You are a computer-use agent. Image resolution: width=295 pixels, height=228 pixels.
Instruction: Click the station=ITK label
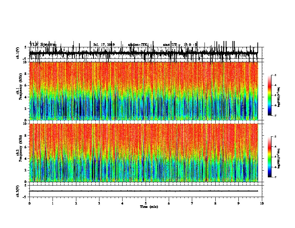coord(138,45)
